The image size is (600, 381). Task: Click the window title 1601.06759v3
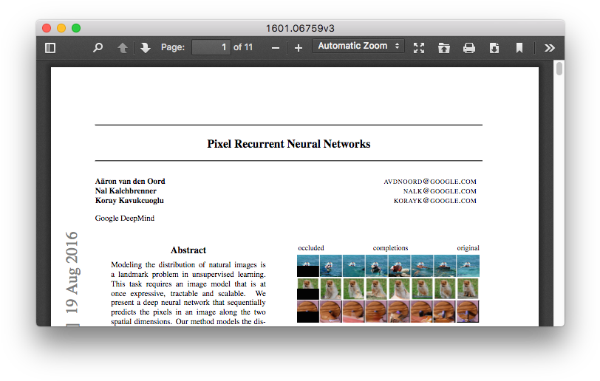[x=300, y=28]
